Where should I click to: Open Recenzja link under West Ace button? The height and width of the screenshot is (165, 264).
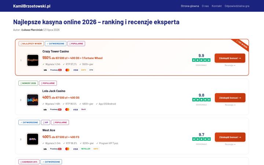coord(230,144)
